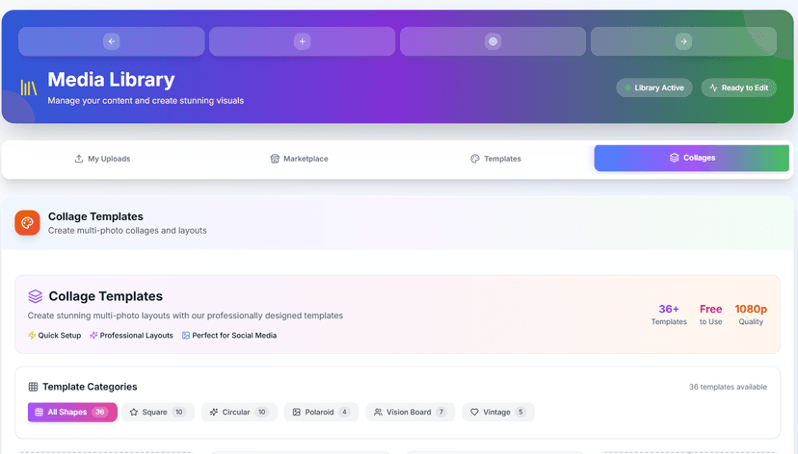Image resolution: width=798 pixels, height=454 pixels.
Task: Select the All Shapes category filter
Action: [x=72, y=412]
